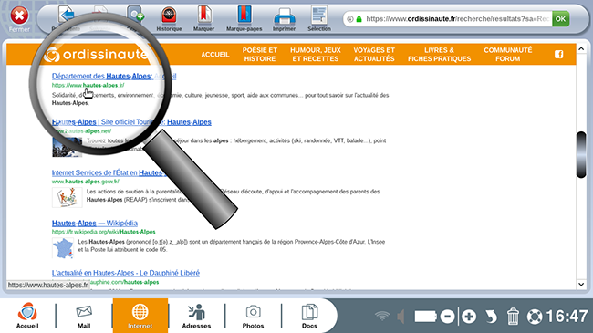The image size is (593, 333).
Task: Click the URL address field
Action: click(447, 19)
